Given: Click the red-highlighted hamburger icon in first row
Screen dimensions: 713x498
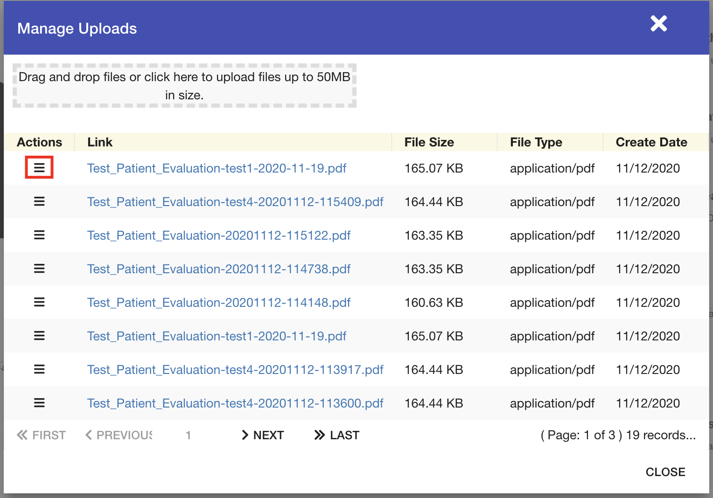Looking at the screenshot, I should coord(39,167).
